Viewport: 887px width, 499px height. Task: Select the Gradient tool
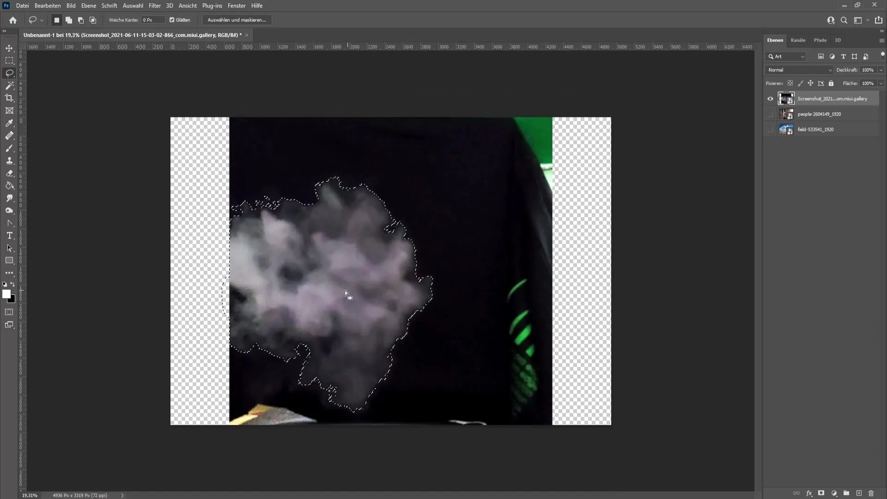(x=9, y=185)
